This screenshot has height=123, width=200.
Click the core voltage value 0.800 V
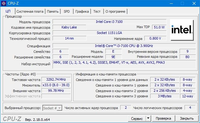tap(155, 38)
